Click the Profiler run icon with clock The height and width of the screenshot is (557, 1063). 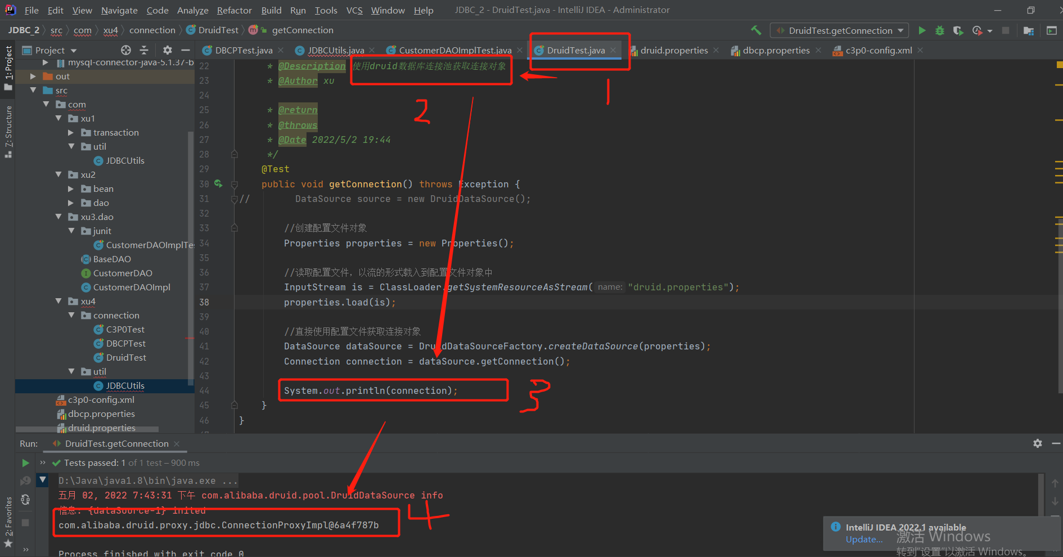click(977, 30)
